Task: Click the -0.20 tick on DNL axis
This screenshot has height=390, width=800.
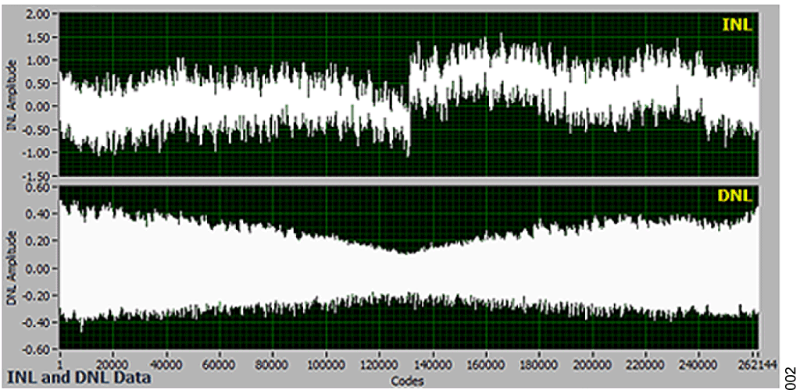Action: pos(36,295)
